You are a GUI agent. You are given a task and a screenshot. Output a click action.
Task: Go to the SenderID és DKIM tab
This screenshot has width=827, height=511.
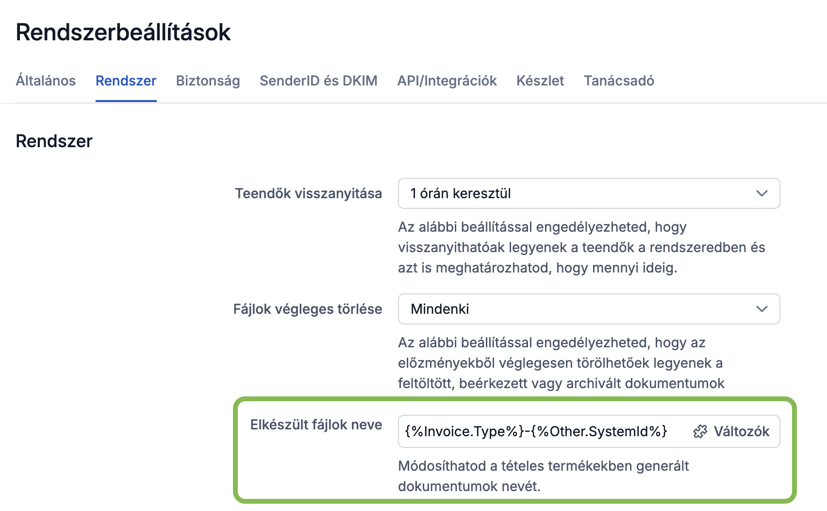click(x=318, y=81)
